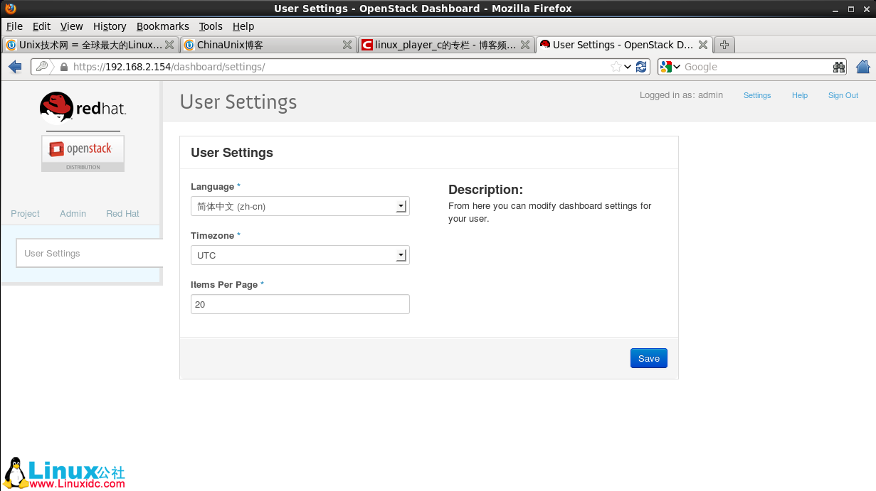Viewport: 876px width, 491px height.
Task: Bookmark this page via the star icon
Action: point(616,66)
